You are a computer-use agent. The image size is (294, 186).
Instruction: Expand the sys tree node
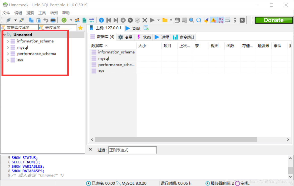[8, 60]
